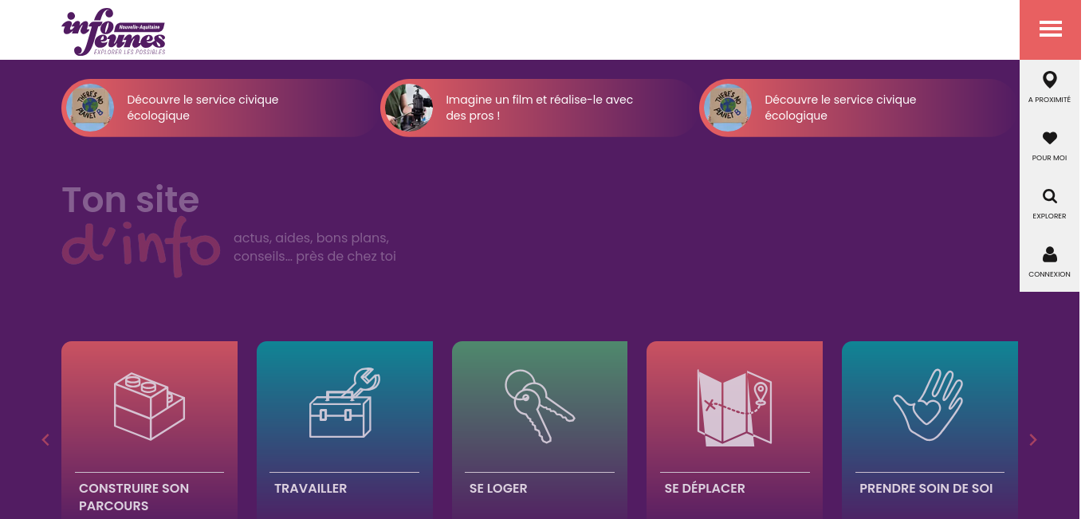Click the film camera thumbnail
This screenshot has width=1089, height=519.
click(409, 108)
